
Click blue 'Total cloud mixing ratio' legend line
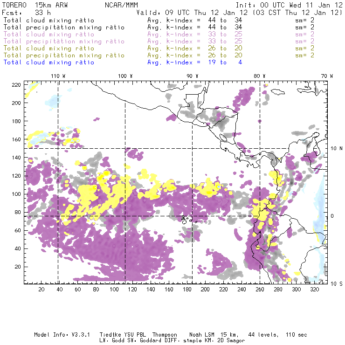[x=49, y=62]
